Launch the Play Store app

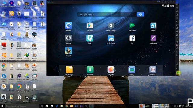pos(90,25)
